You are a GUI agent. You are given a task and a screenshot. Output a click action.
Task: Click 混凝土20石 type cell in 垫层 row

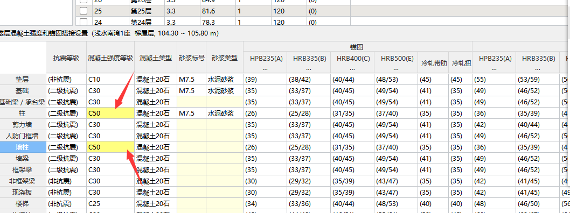point(156,80)
